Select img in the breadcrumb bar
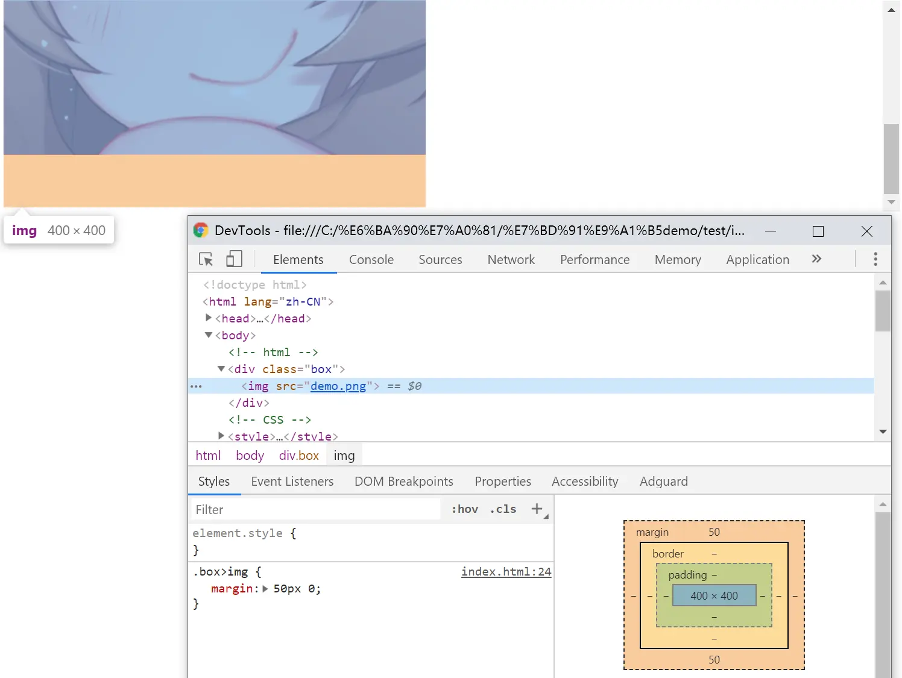The image size is (902, 678). point(344,456)
